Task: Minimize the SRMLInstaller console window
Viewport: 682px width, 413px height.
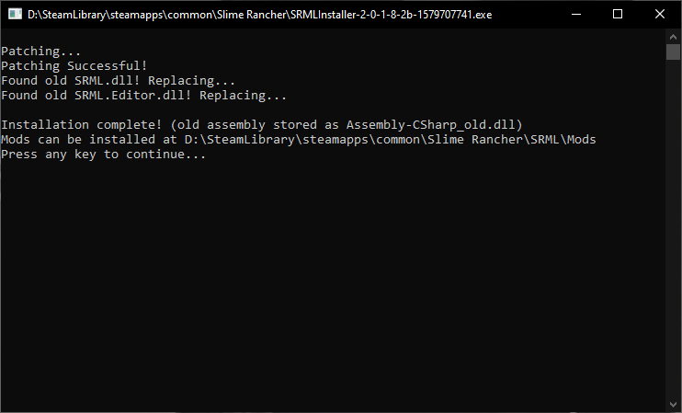Action: pos(575,14)
